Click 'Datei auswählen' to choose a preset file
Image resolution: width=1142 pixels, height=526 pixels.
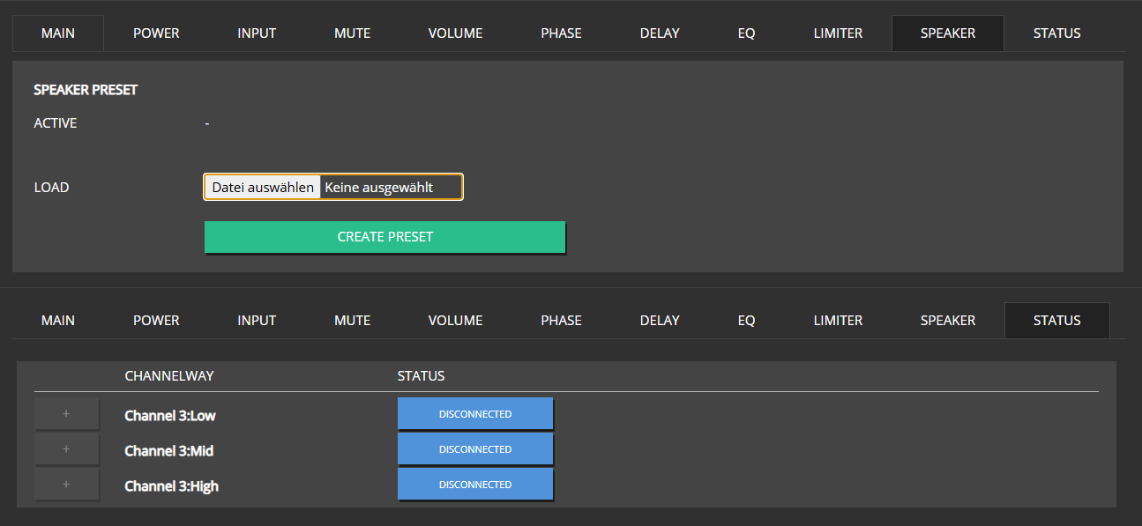pyautogui.click(x=263, y=187)
